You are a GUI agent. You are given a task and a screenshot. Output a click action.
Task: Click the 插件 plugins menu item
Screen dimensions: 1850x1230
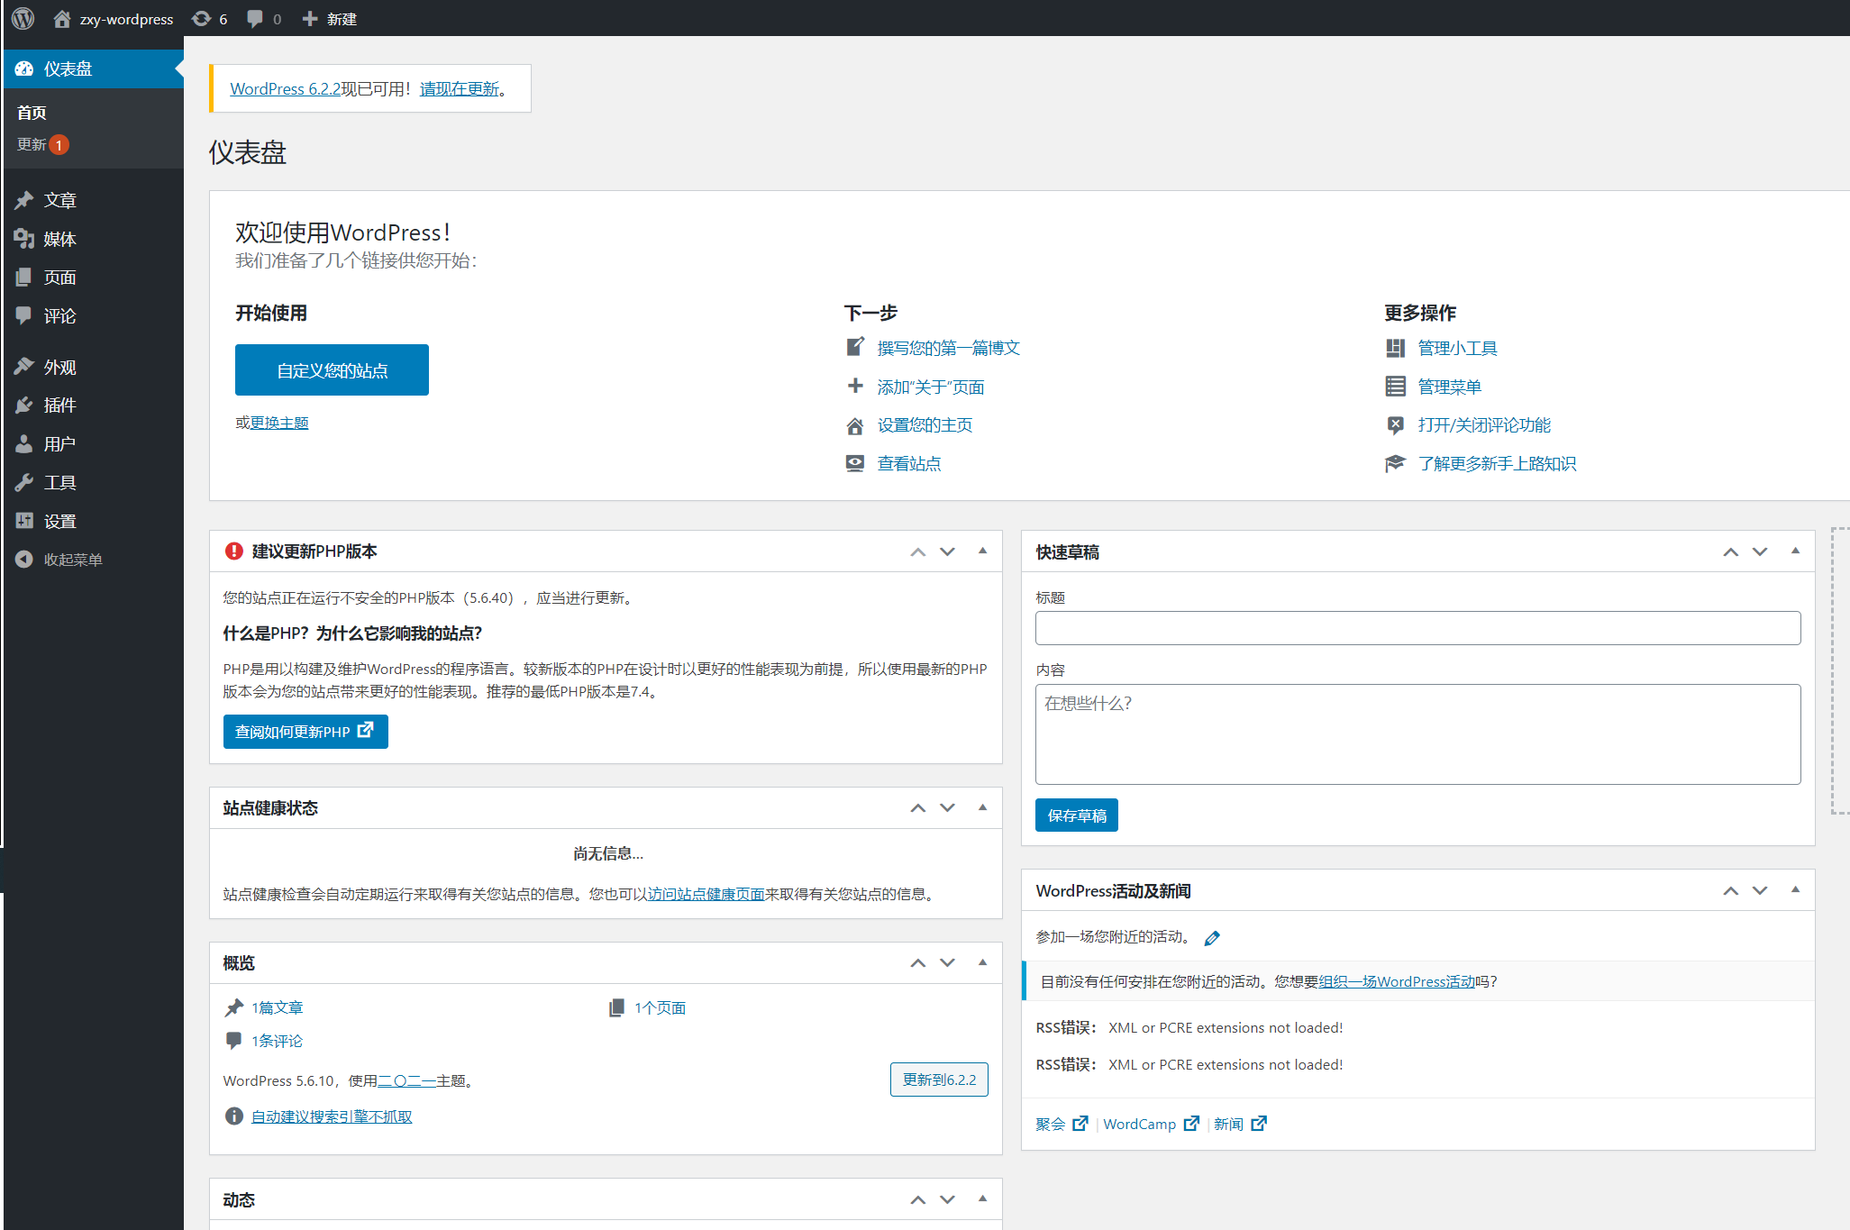tap(59, 405)
